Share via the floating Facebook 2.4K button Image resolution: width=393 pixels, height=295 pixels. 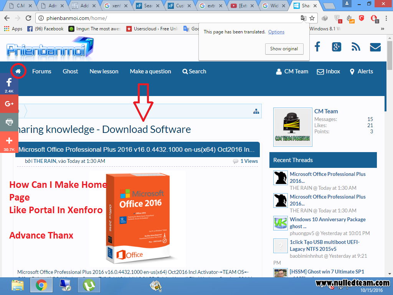(x=9, y=85)
